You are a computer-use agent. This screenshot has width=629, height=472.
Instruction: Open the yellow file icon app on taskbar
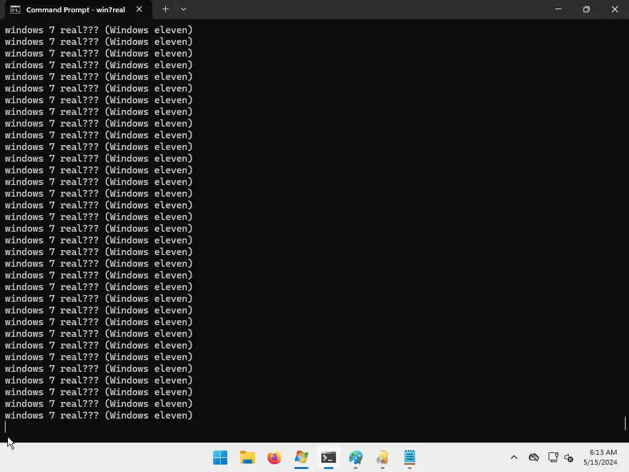click(x=382, y=457)
